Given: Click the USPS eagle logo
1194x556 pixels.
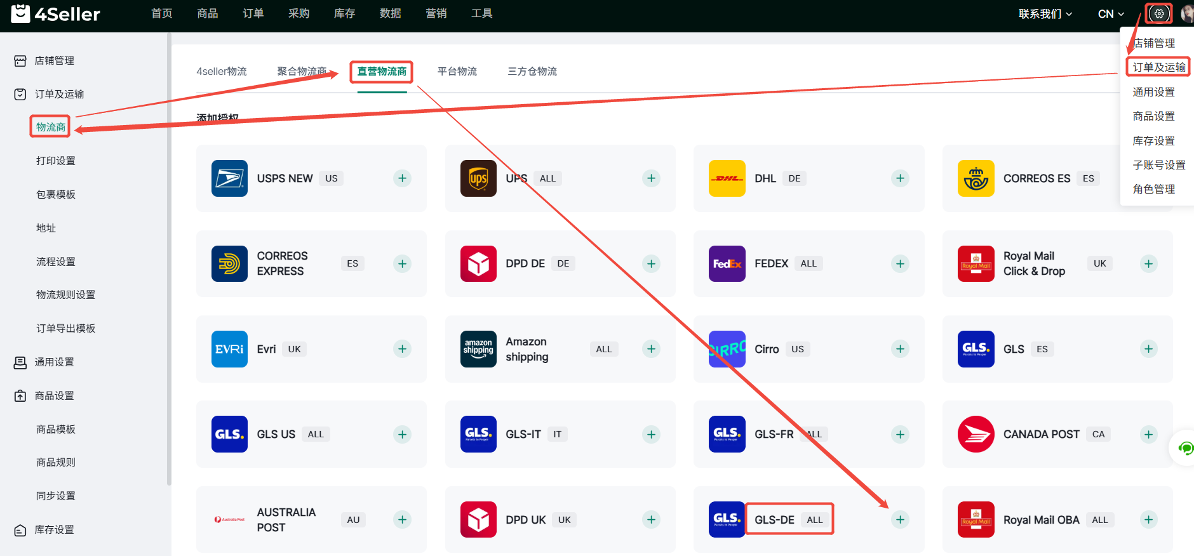Looking at the screenshot, I should click(x=229, y=178).
